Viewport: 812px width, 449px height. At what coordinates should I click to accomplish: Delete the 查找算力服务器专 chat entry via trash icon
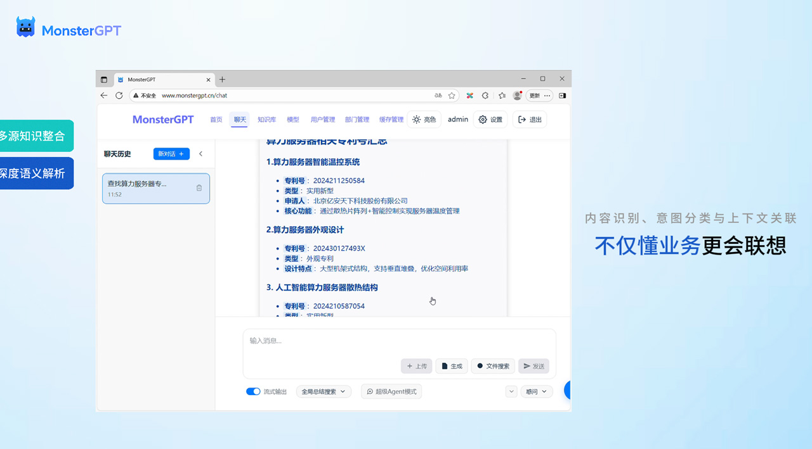(x=199, y=188)
